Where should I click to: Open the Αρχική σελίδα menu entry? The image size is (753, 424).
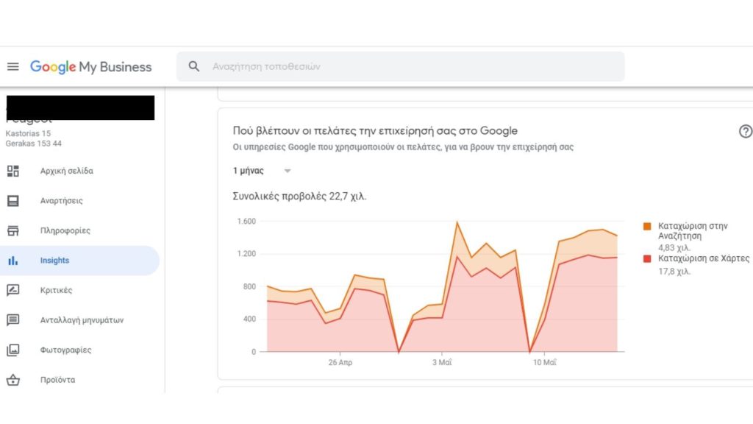pyautogui.click(x=66, y=170)
